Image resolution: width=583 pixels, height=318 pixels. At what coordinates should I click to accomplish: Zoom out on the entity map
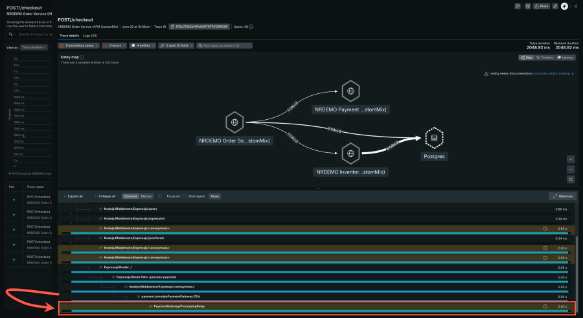point(571,169)
